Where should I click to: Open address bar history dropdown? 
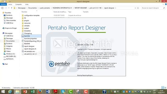[x=135, y=8]
